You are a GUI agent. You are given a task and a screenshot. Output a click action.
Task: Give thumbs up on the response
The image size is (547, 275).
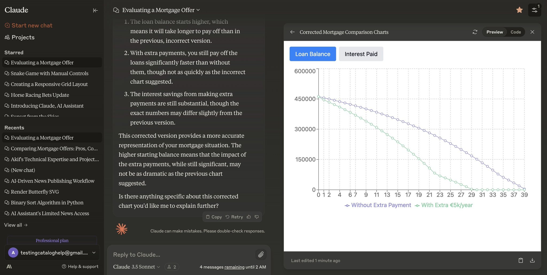pos(249,217)
